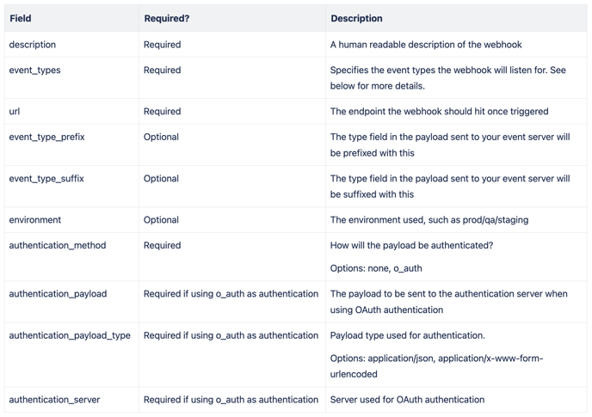592x417 pixels.
Task: Click the Field column header
Action: [x=21, y=18]
